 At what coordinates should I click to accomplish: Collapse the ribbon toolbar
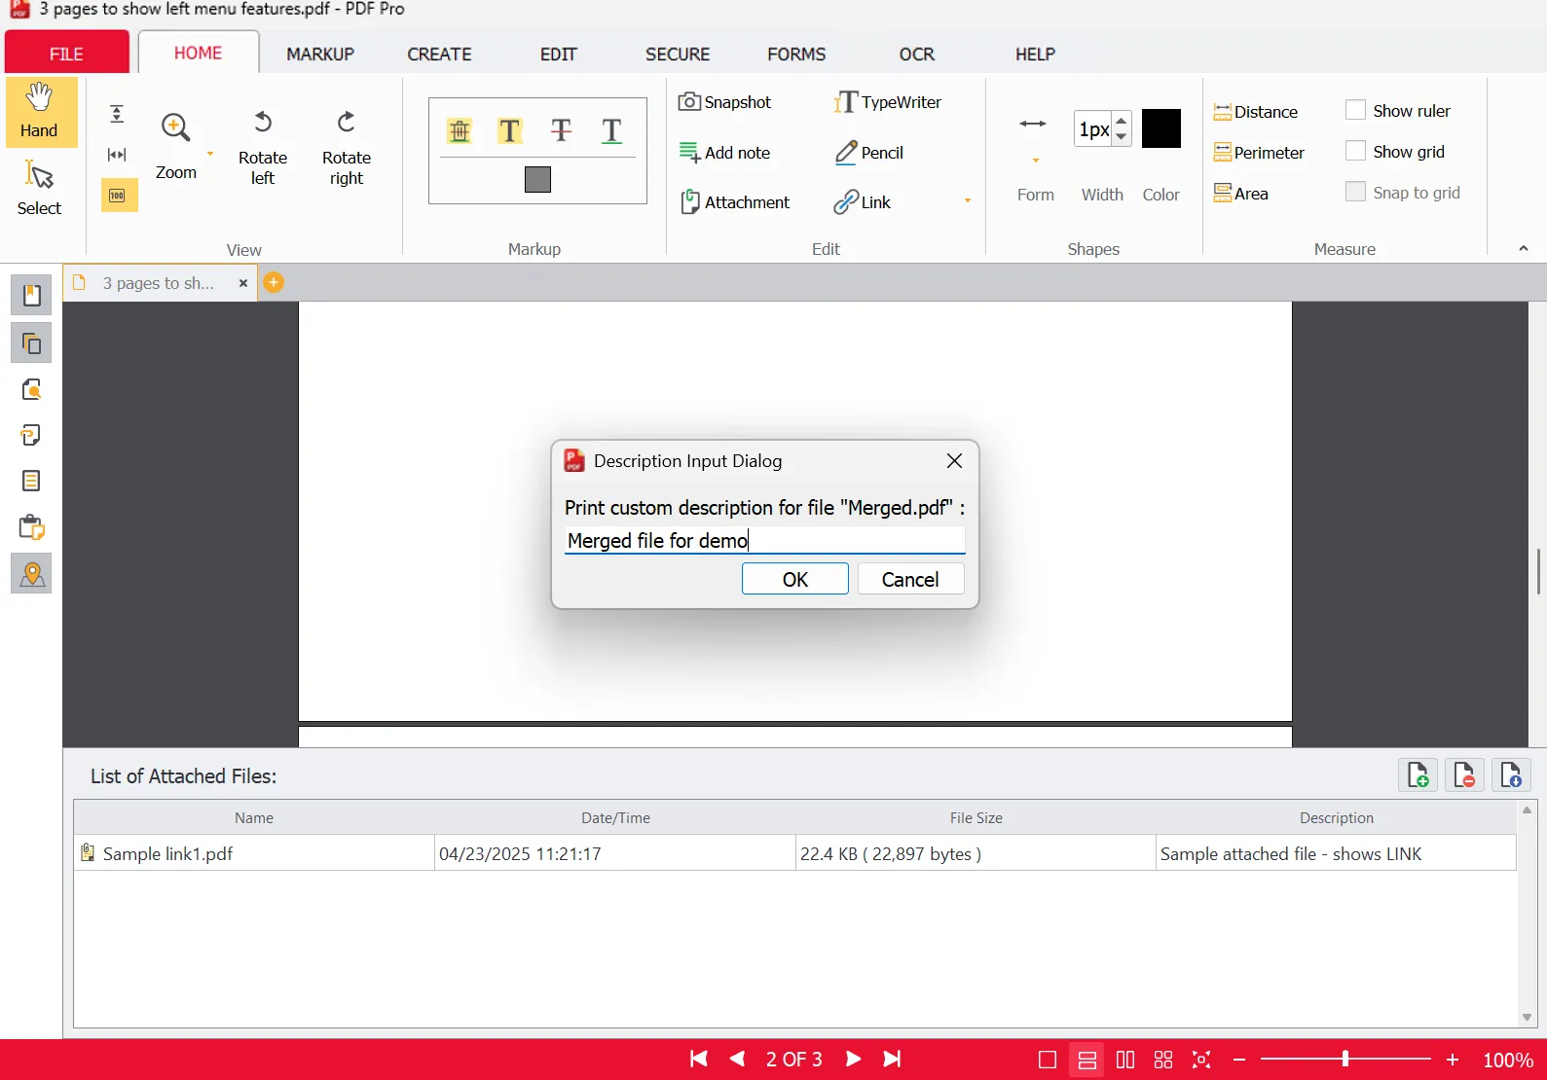[x=1524, y=249]
